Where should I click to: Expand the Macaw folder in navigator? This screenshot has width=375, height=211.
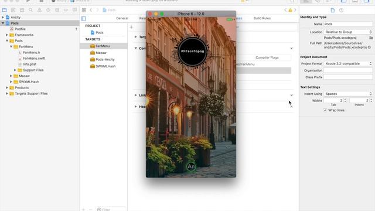(11, 76)
